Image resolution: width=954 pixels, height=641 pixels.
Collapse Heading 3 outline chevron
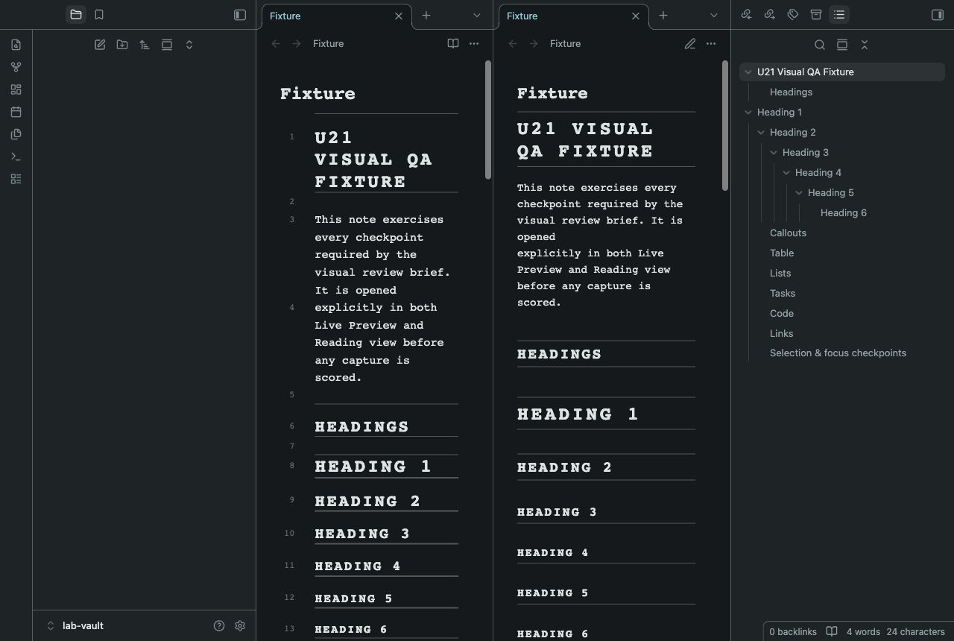coord(774,153)
